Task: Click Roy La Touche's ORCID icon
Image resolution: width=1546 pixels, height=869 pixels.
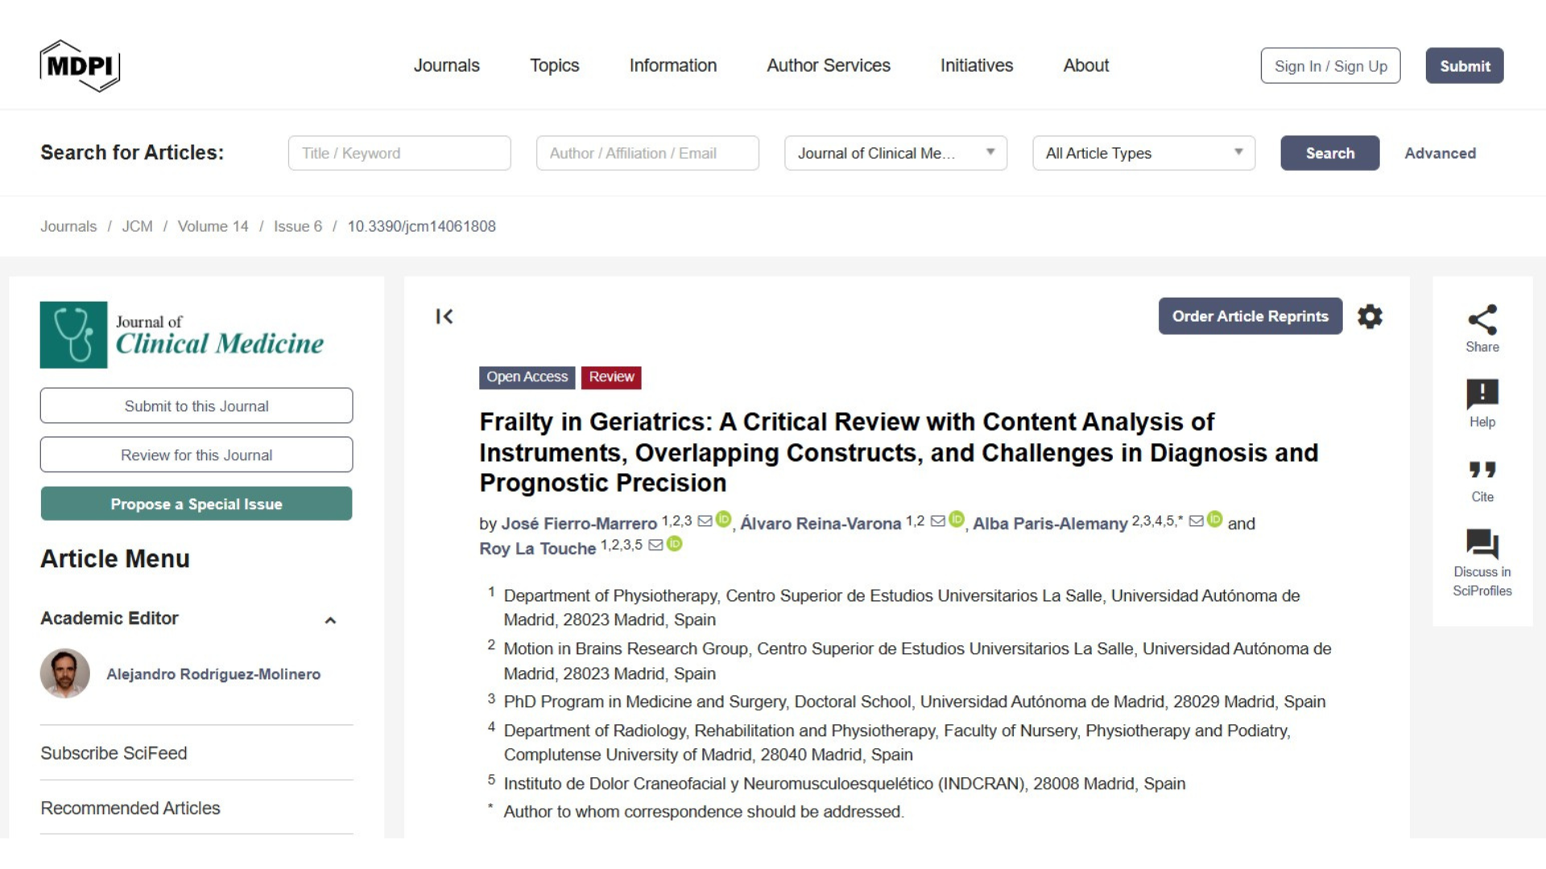Action: (675, 544)
